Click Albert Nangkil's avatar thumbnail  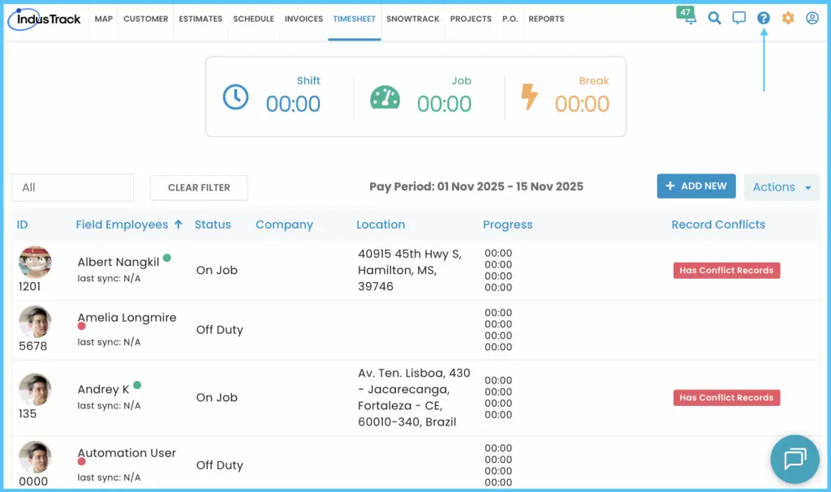tap(35, 262)
